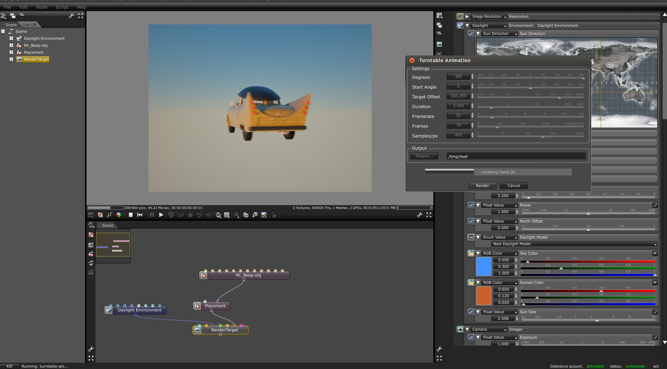Click the speedometer priority icon
This screenshot has width=667, height=369.
(236, 215)
